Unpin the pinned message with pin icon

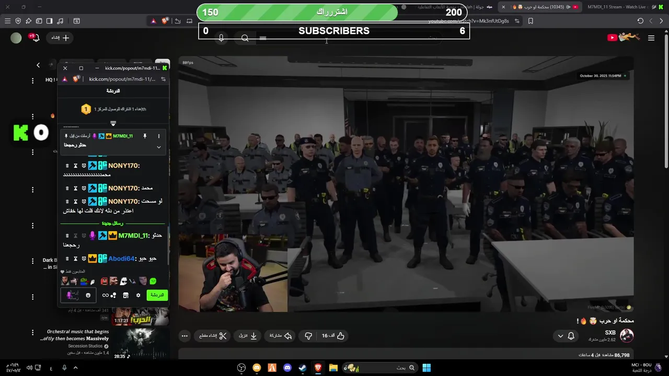(x=145, y=136)
